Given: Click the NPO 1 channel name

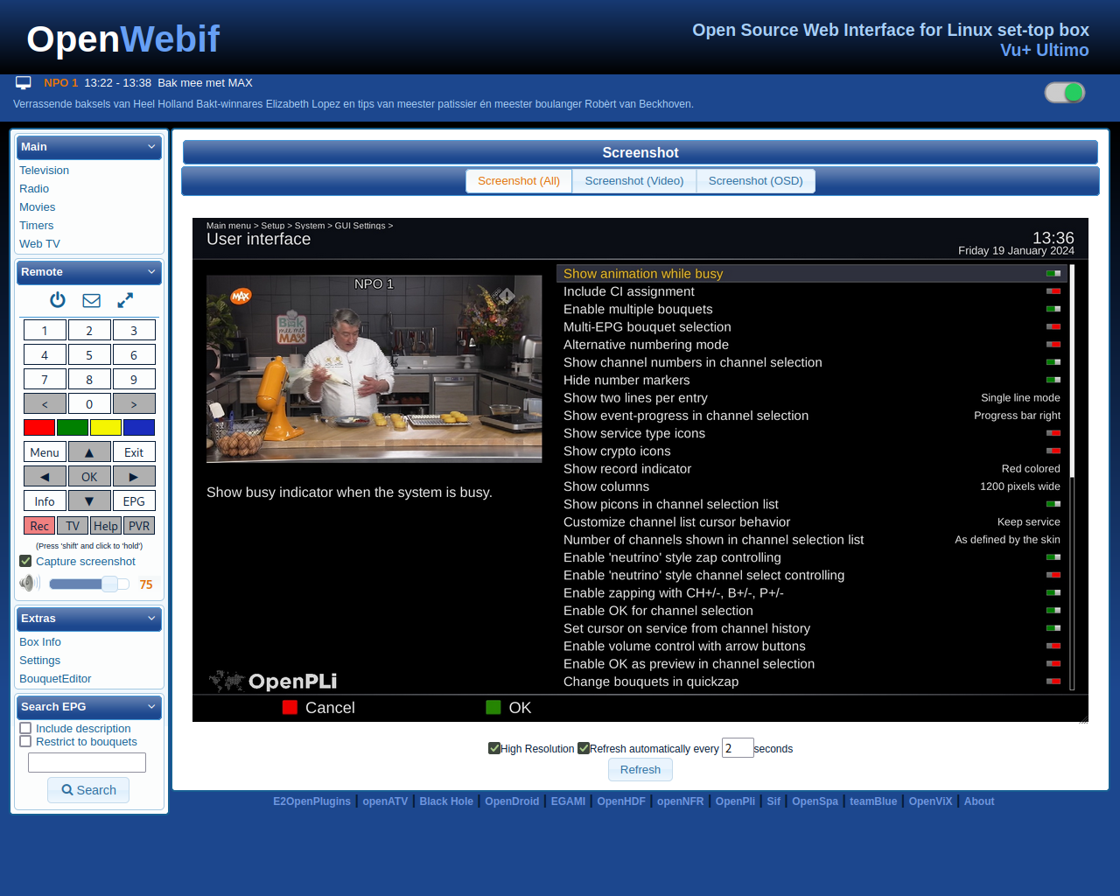Looking at the screenshot, I should click(x=61, y=83).
